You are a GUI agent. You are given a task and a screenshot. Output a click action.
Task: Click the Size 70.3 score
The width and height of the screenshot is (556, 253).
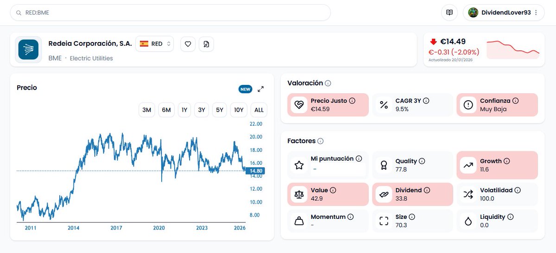401,225
